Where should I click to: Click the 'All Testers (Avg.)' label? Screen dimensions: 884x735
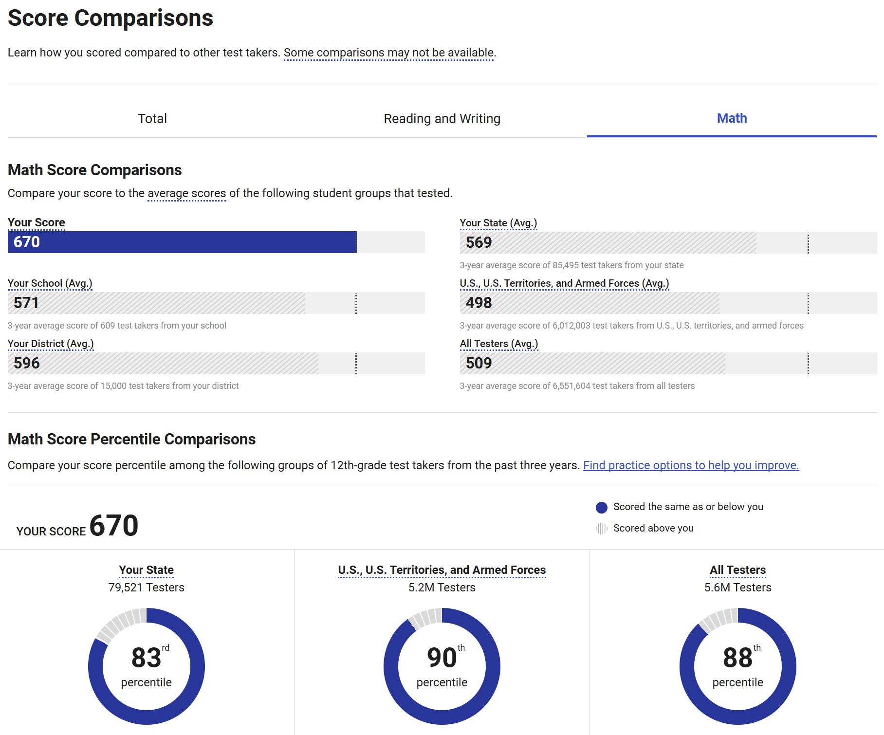(x=499, y=344)
